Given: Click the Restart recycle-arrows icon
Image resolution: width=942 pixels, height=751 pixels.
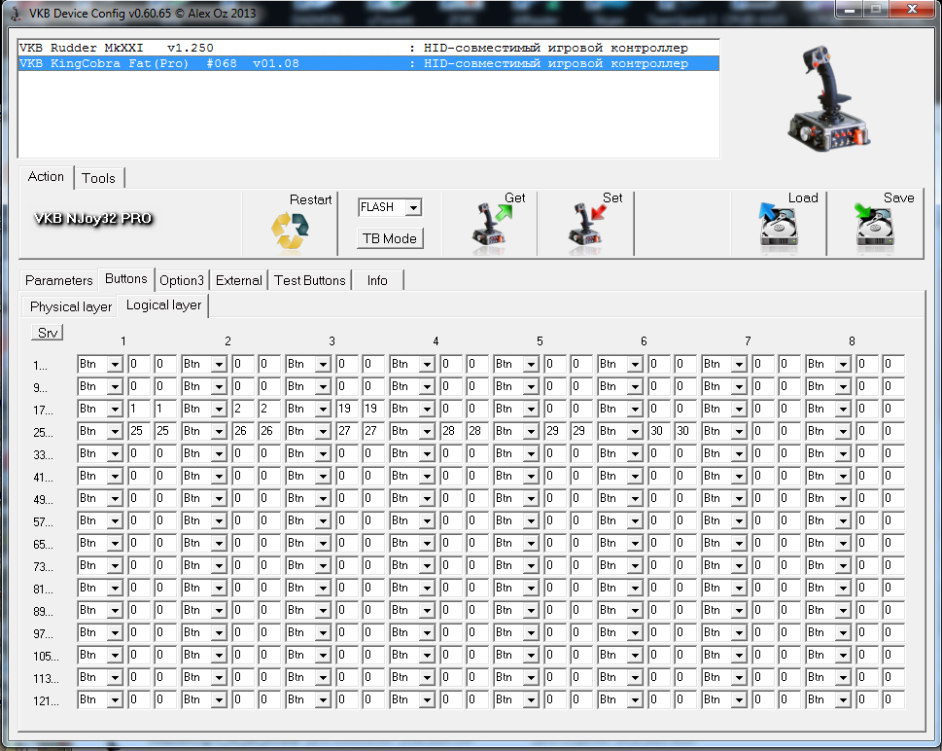Looking at the screenshot, I should [290, 232].
